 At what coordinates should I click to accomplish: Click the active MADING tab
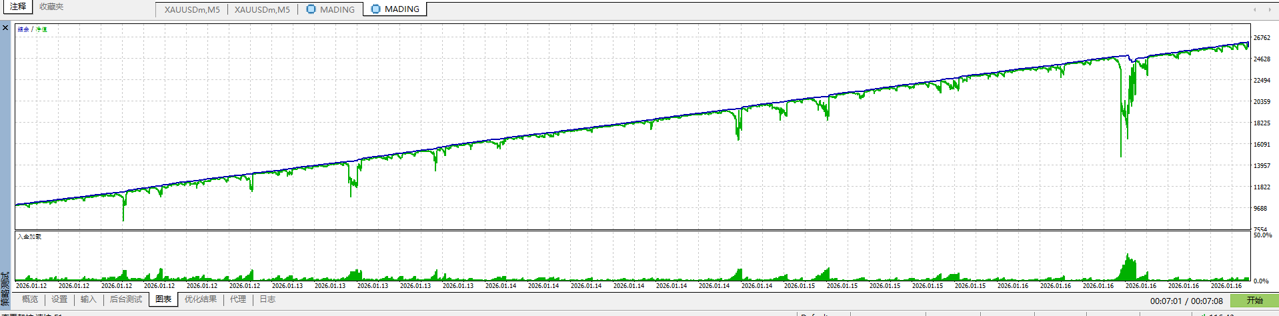(395, 9)
